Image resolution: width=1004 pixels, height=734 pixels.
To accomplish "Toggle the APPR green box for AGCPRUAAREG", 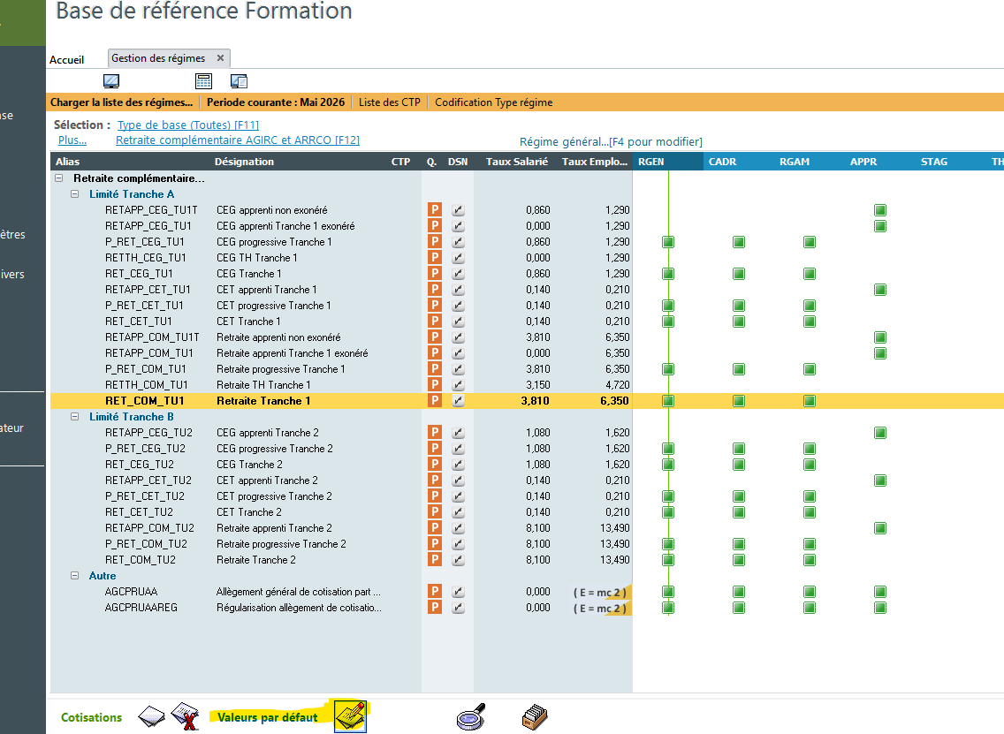I will [x=880, y=608].
